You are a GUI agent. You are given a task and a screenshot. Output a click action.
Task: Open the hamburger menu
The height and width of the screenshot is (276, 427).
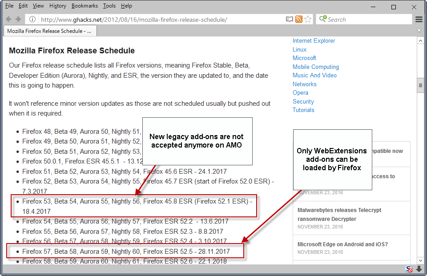[419, 19]
